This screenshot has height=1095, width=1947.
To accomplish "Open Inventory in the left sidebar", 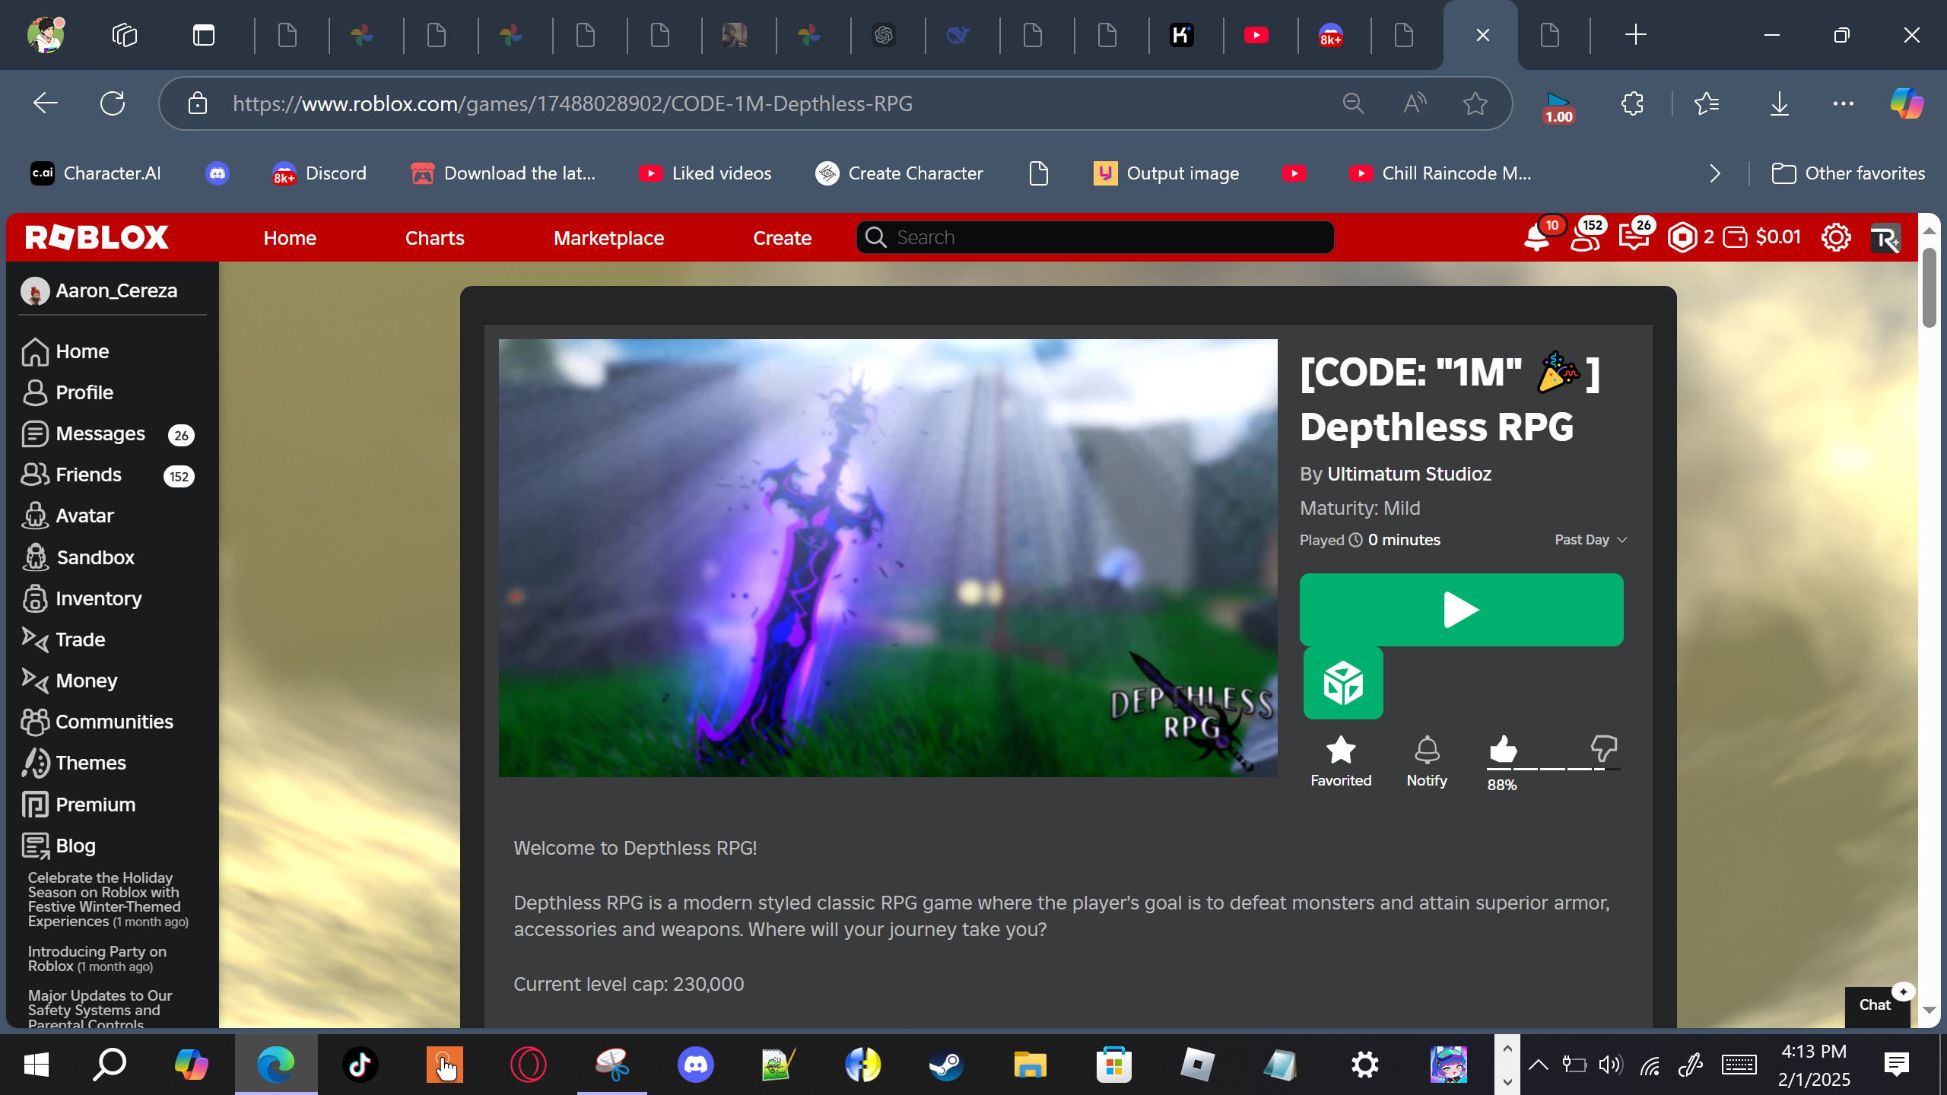I will pos(98,598).
